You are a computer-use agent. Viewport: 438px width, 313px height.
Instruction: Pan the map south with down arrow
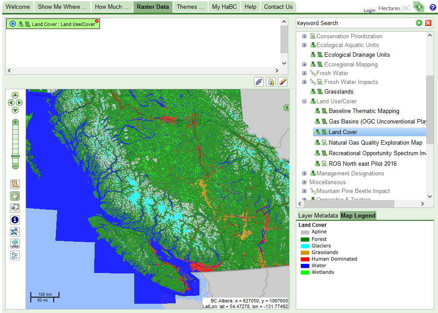[x=15, y=110]
